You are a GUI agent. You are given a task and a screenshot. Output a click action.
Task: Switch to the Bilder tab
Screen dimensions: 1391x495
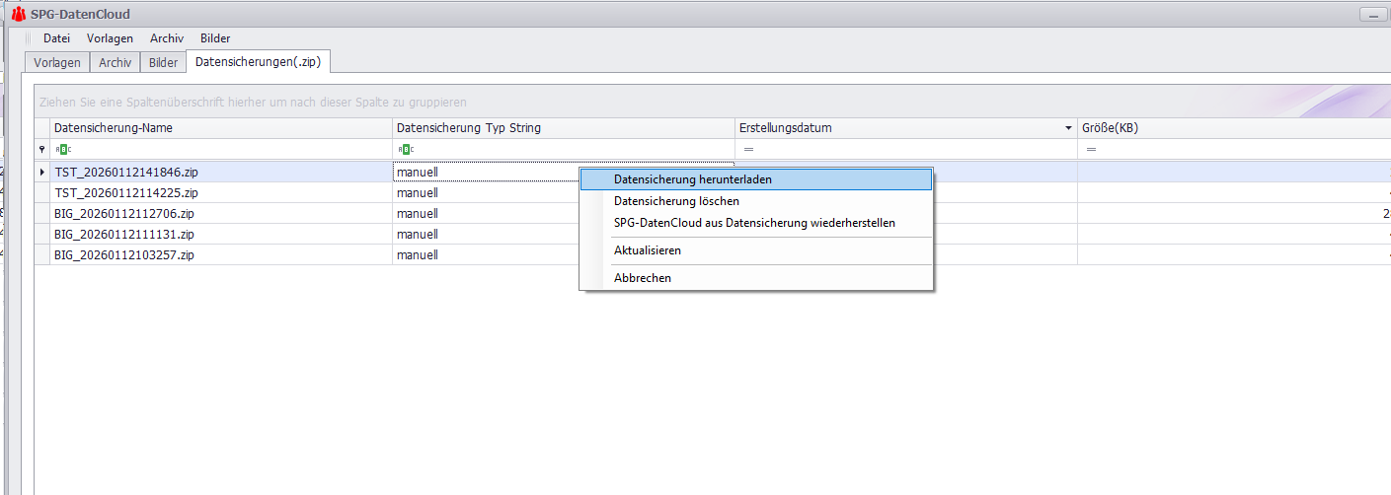pos(163,62)
